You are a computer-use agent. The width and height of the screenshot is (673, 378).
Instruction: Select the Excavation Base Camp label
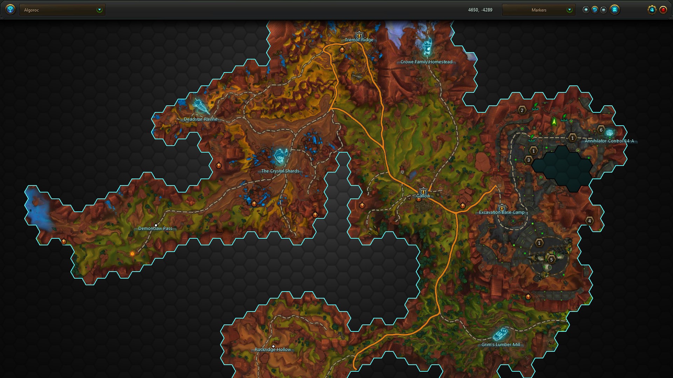(x=502, y=212)
